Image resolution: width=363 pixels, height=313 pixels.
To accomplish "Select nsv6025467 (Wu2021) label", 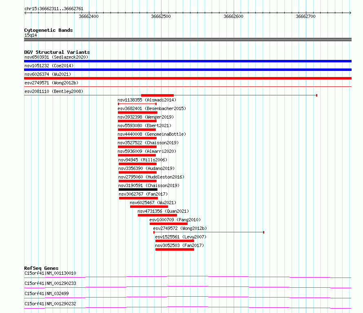I will click(x=153, y=203).
